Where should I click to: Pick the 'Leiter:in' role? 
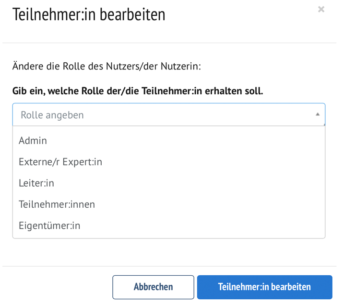pos(36,183)
